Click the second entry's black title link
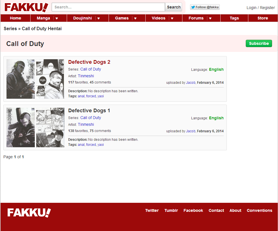Viewport: 278px width, 231px height. (x=89, y=111)
